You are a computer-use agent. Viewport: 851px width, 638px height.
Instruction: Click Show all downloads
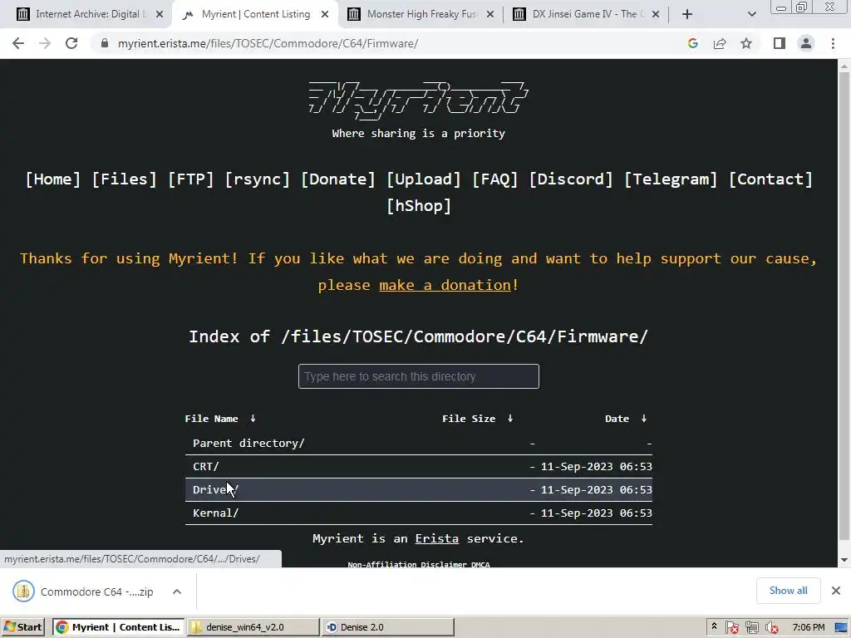(788, 591)
